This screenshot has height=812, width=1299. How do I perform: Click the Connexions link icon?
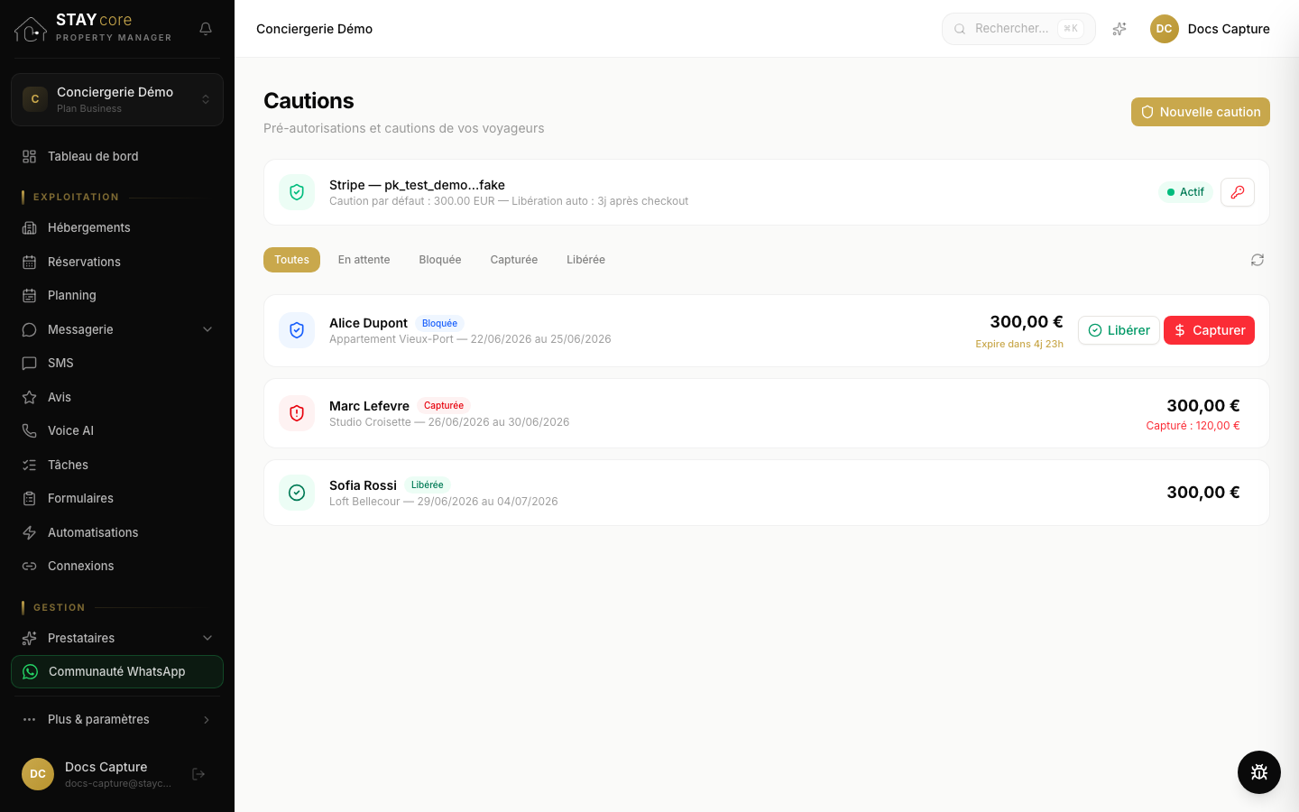click(29, 567)
